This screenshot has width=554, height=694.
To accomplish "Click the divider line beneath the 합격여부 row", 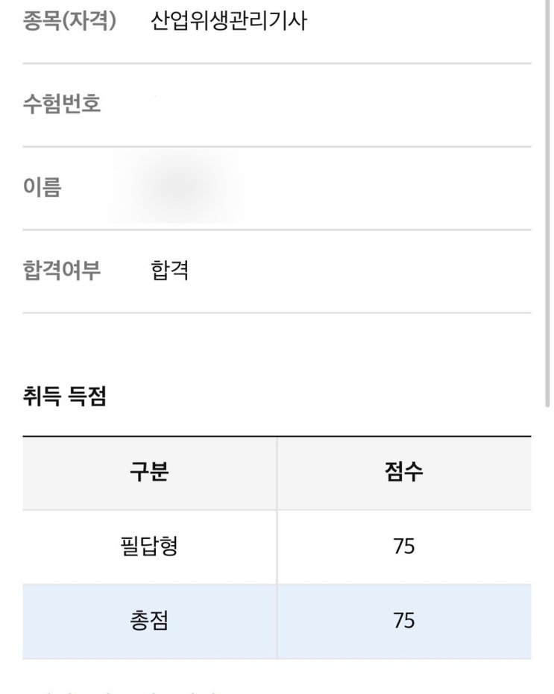I will [x=277, y=313].
